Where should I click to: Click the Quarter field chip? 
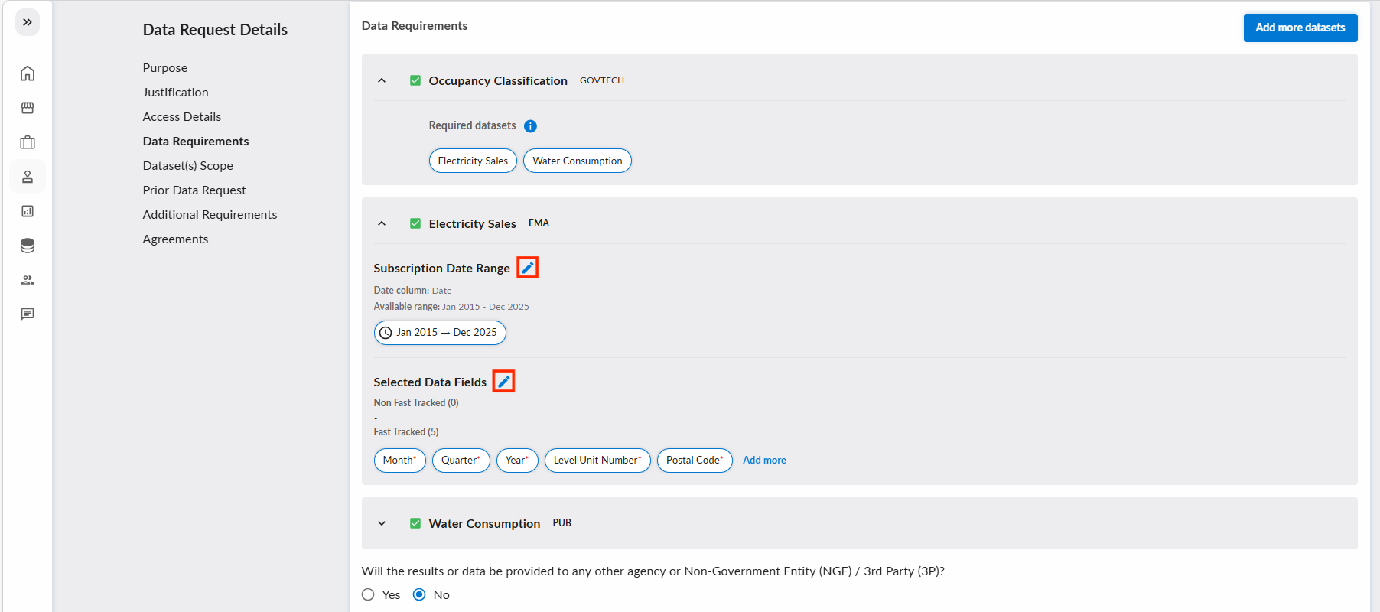pyautogui.click(x=461, y=460)
